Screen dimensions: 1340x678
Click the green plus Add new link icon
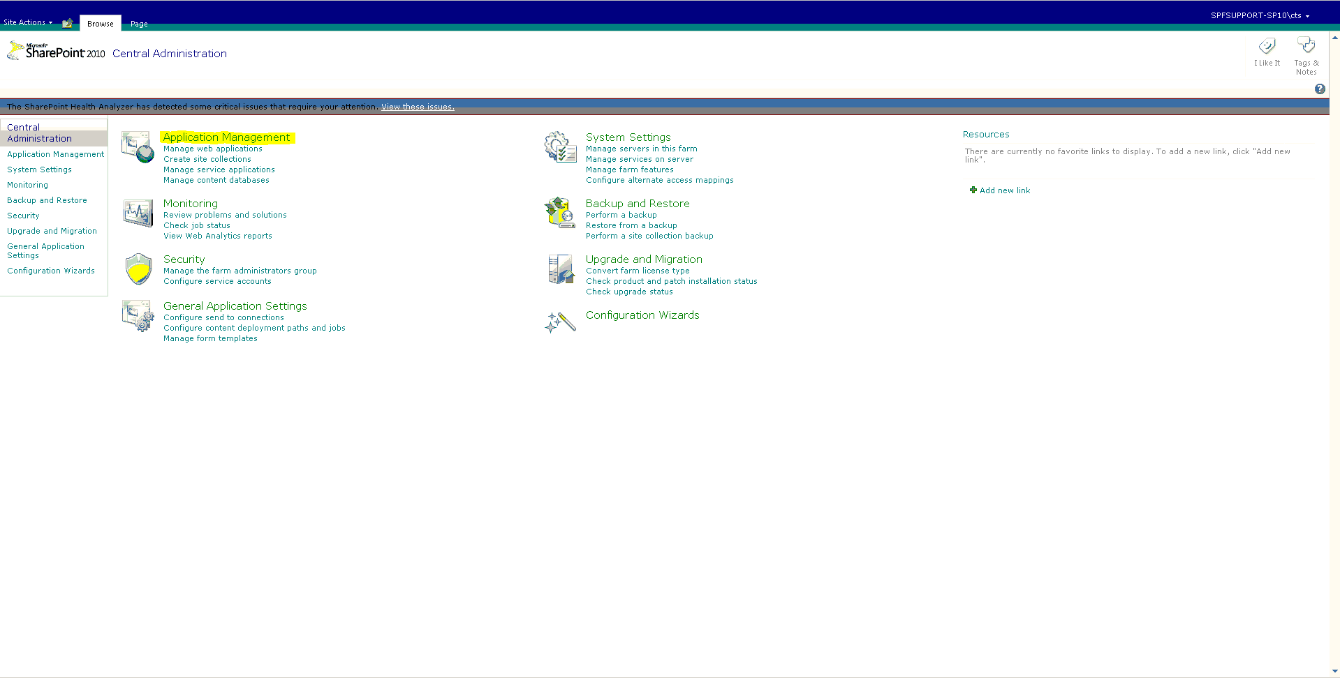click(973, 190)
